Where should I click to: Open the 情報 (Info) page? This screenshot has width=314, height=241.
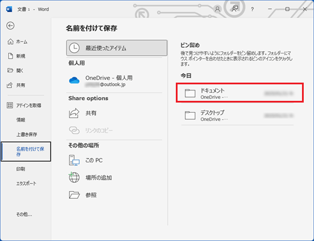pyautogui.click(x=21, y=120)
